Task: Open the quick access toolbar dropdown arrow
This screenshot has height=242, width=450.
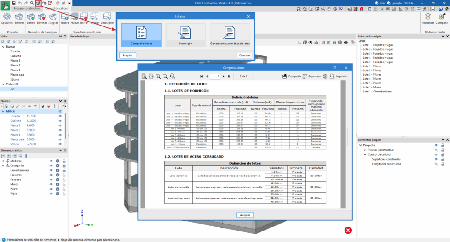Action: point(69,3)
